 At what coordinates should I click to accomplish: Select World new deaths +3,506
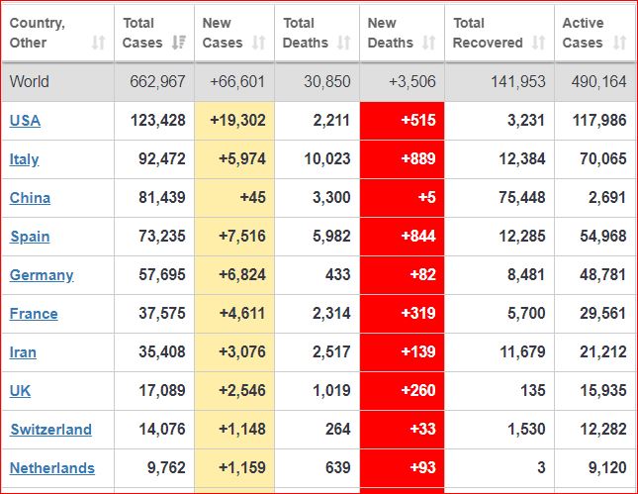[x=412, y=81]
